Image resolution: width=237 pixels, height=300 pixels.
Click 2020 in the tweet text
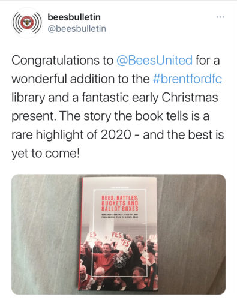[x=116, y=134]
